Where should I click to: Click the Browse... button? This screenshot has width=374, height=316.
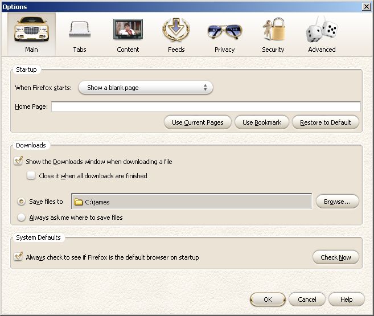(x=337, y=202)
